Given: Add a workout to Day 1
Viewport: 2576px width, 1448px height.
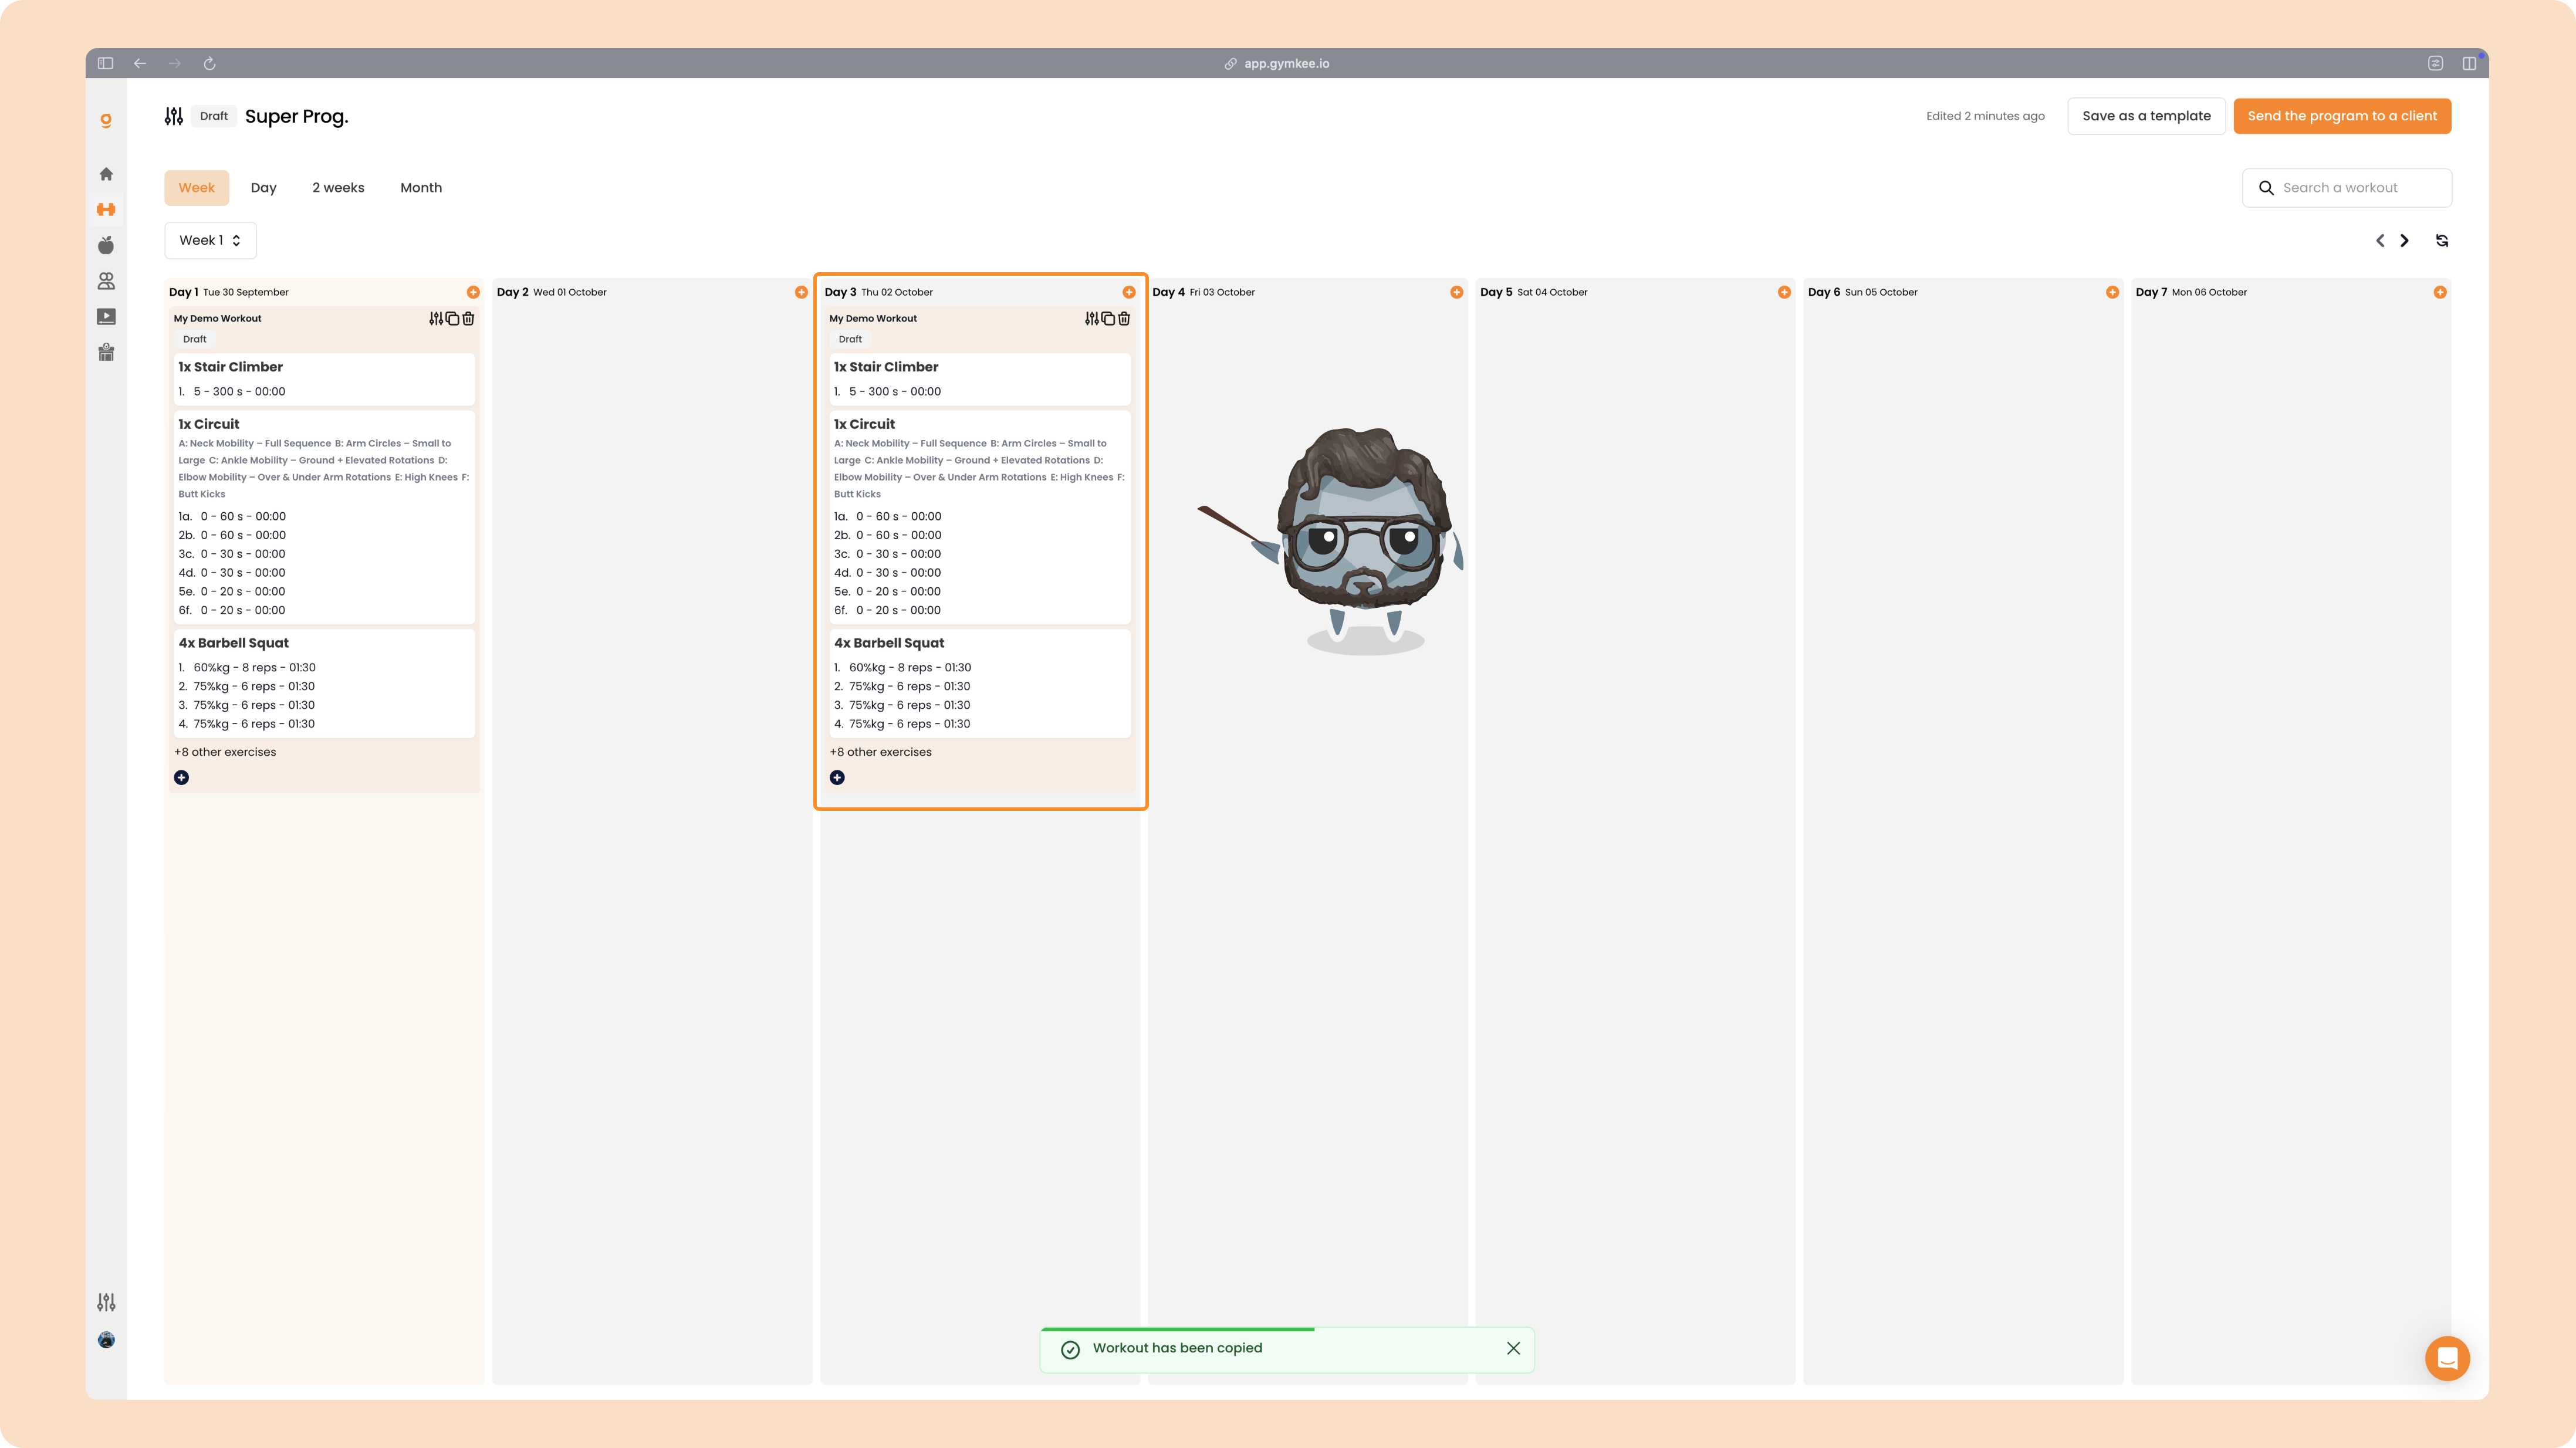Looking at the screenshot, I should pos(473,292).
